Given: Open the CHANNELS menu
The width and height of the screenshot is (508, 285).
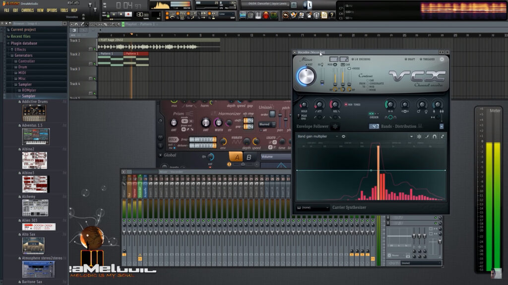Looking at the screenshot, I should click(x=28, y=10).
